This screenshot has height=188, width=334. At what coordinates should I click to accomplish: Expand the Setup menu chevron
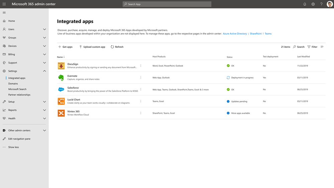(x=44, y=102)
